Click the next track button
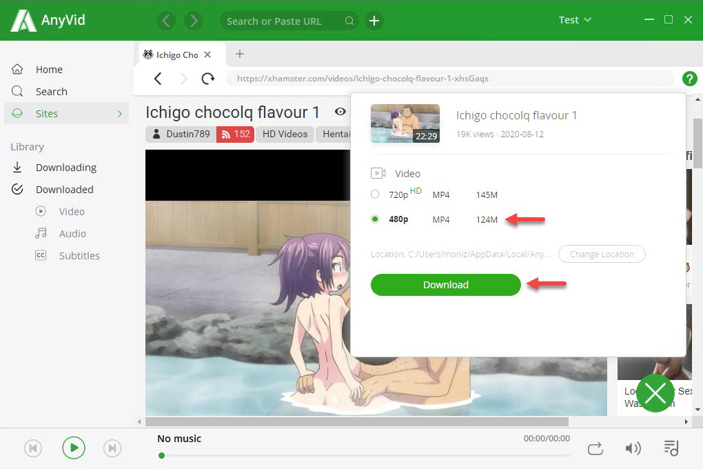Image resolution: width=703 pixels, height=469 pixels. pos(112,448)
